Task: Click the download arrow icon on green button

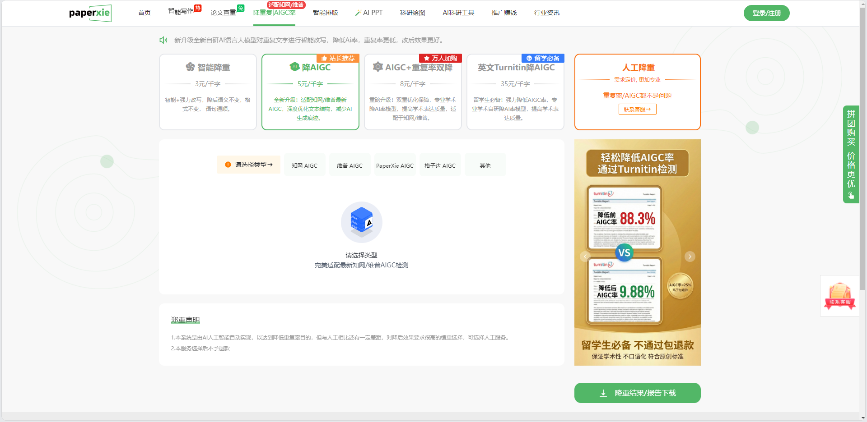Action: coord(603,393)
